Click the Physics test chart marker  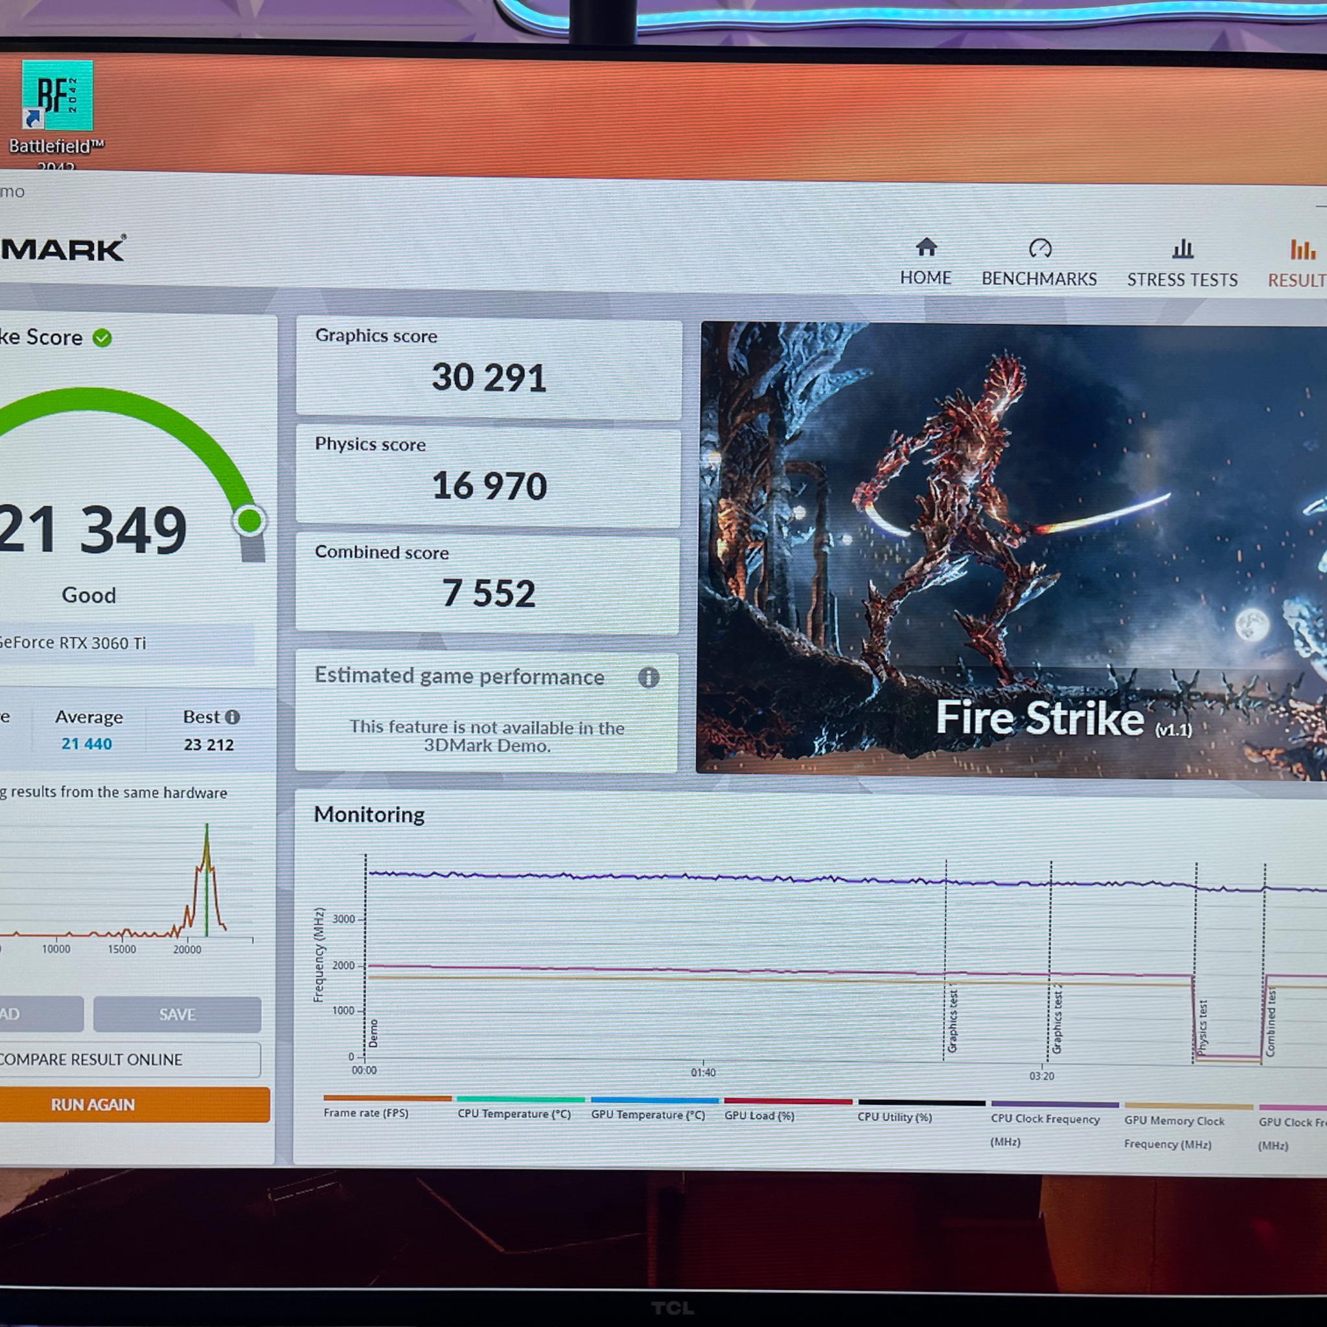[x=1202, y=1028]
